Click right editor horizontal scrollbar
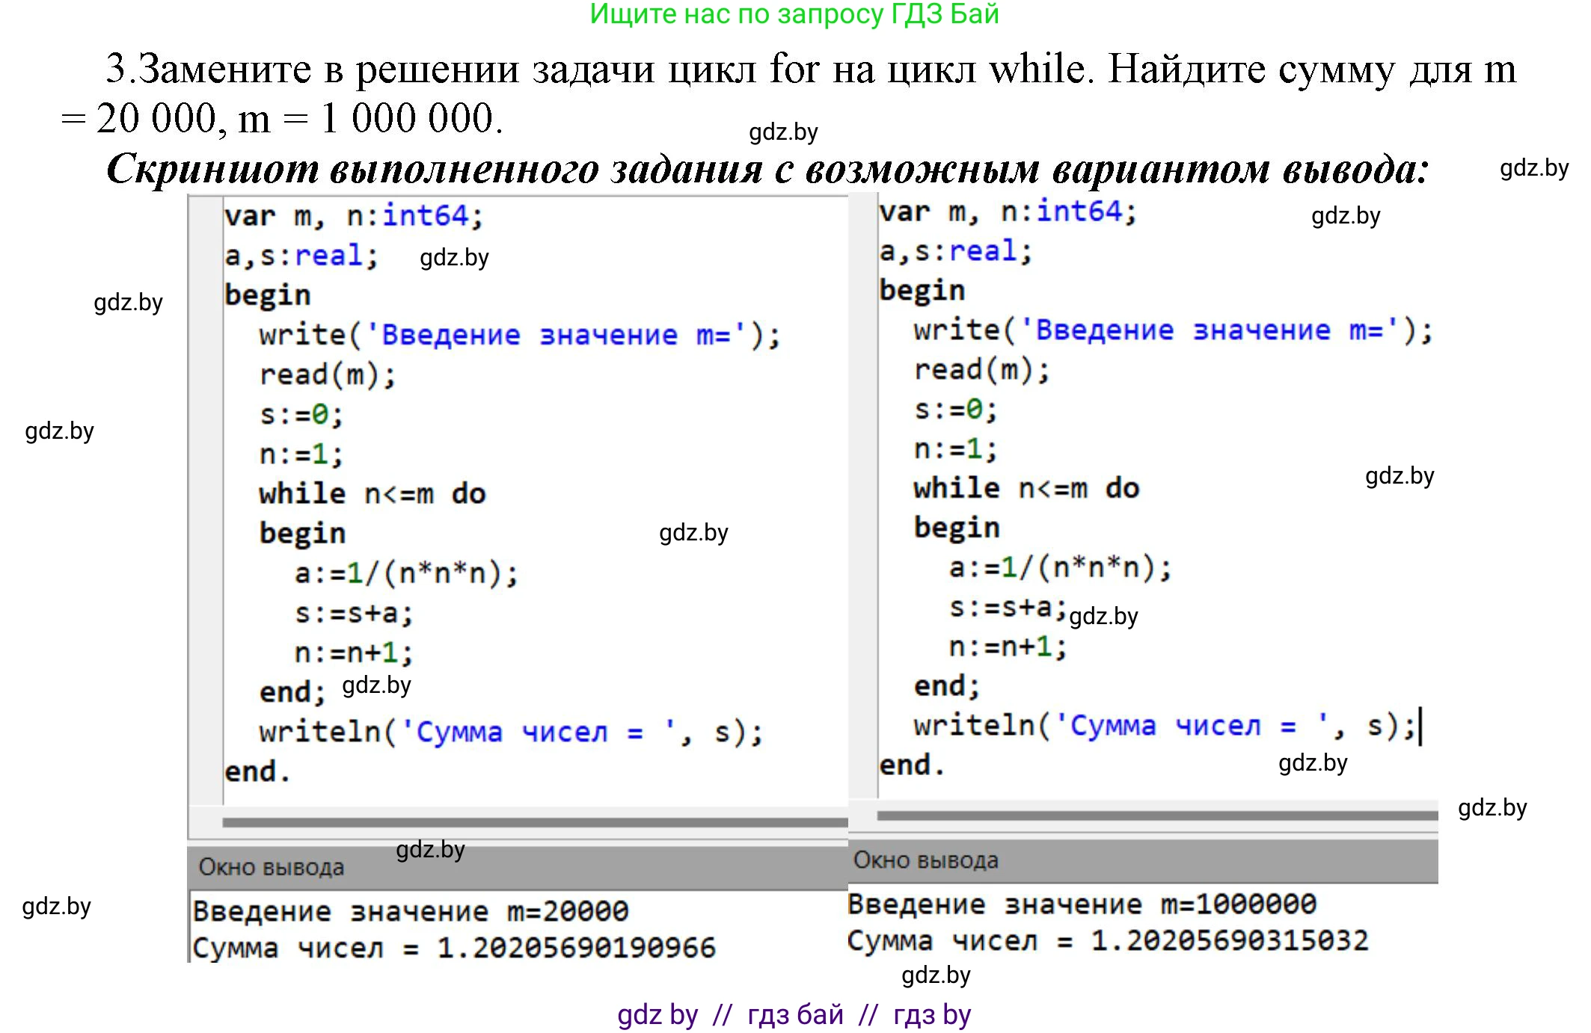1591x1033 pixels. 1156,815
